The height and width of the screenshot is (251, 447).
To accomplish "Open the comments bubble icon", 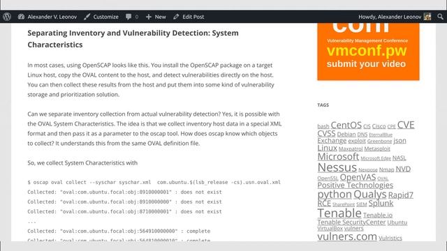I will coord(129,17).
